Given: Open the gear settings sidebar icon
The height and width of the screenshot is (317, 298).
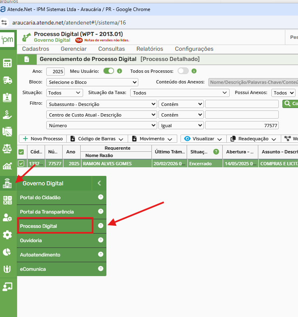Looking at the screenshot, I should click(7, 235).
